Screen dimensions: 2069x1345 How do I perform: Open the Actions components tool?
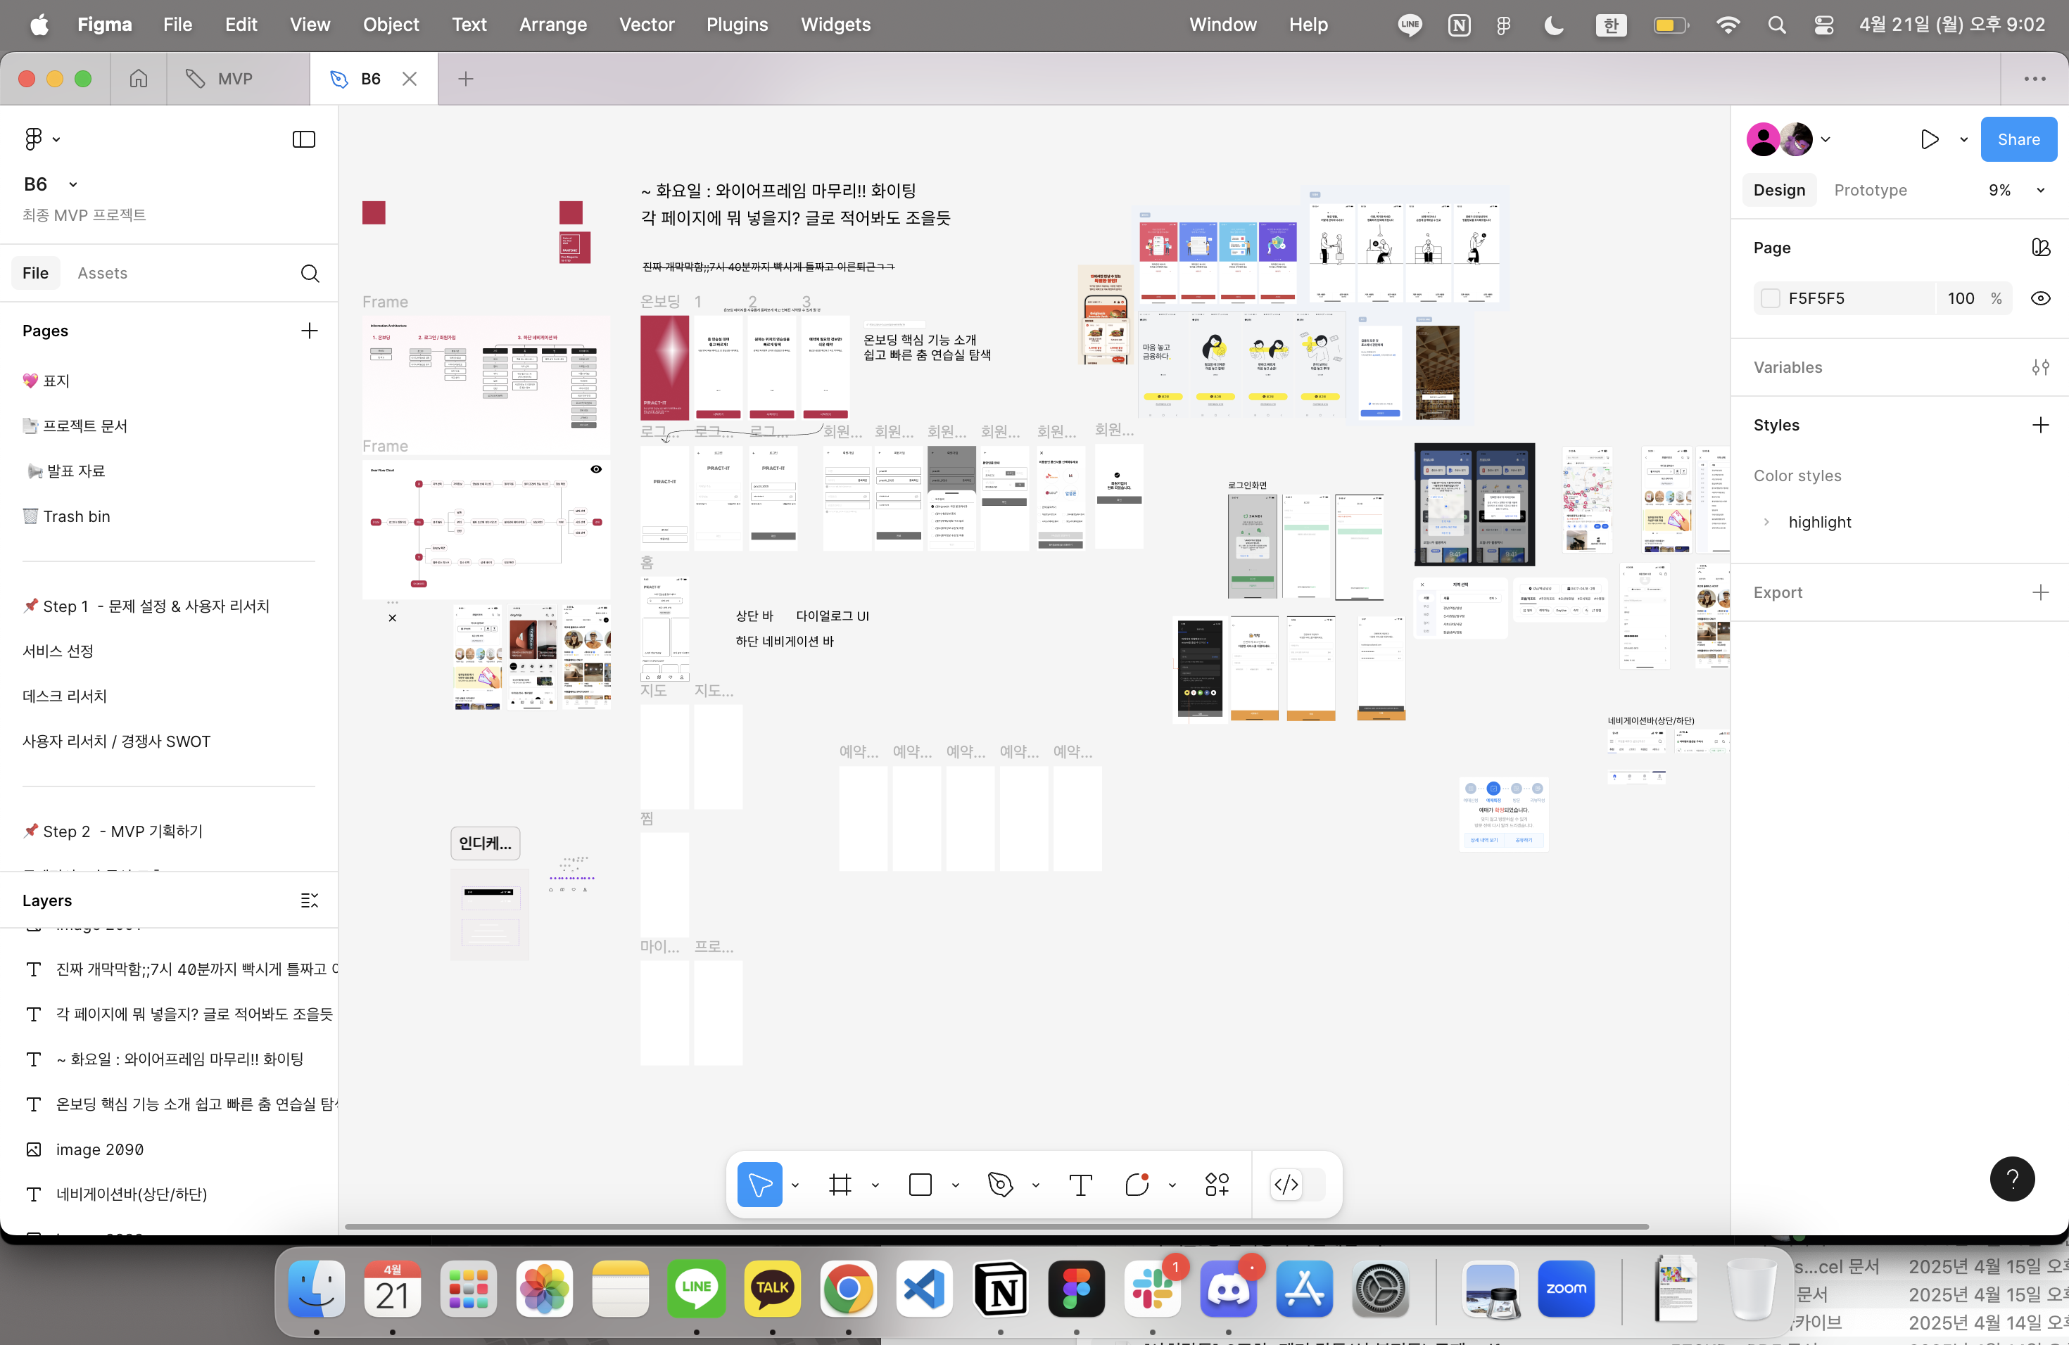pos(1217,1184)
